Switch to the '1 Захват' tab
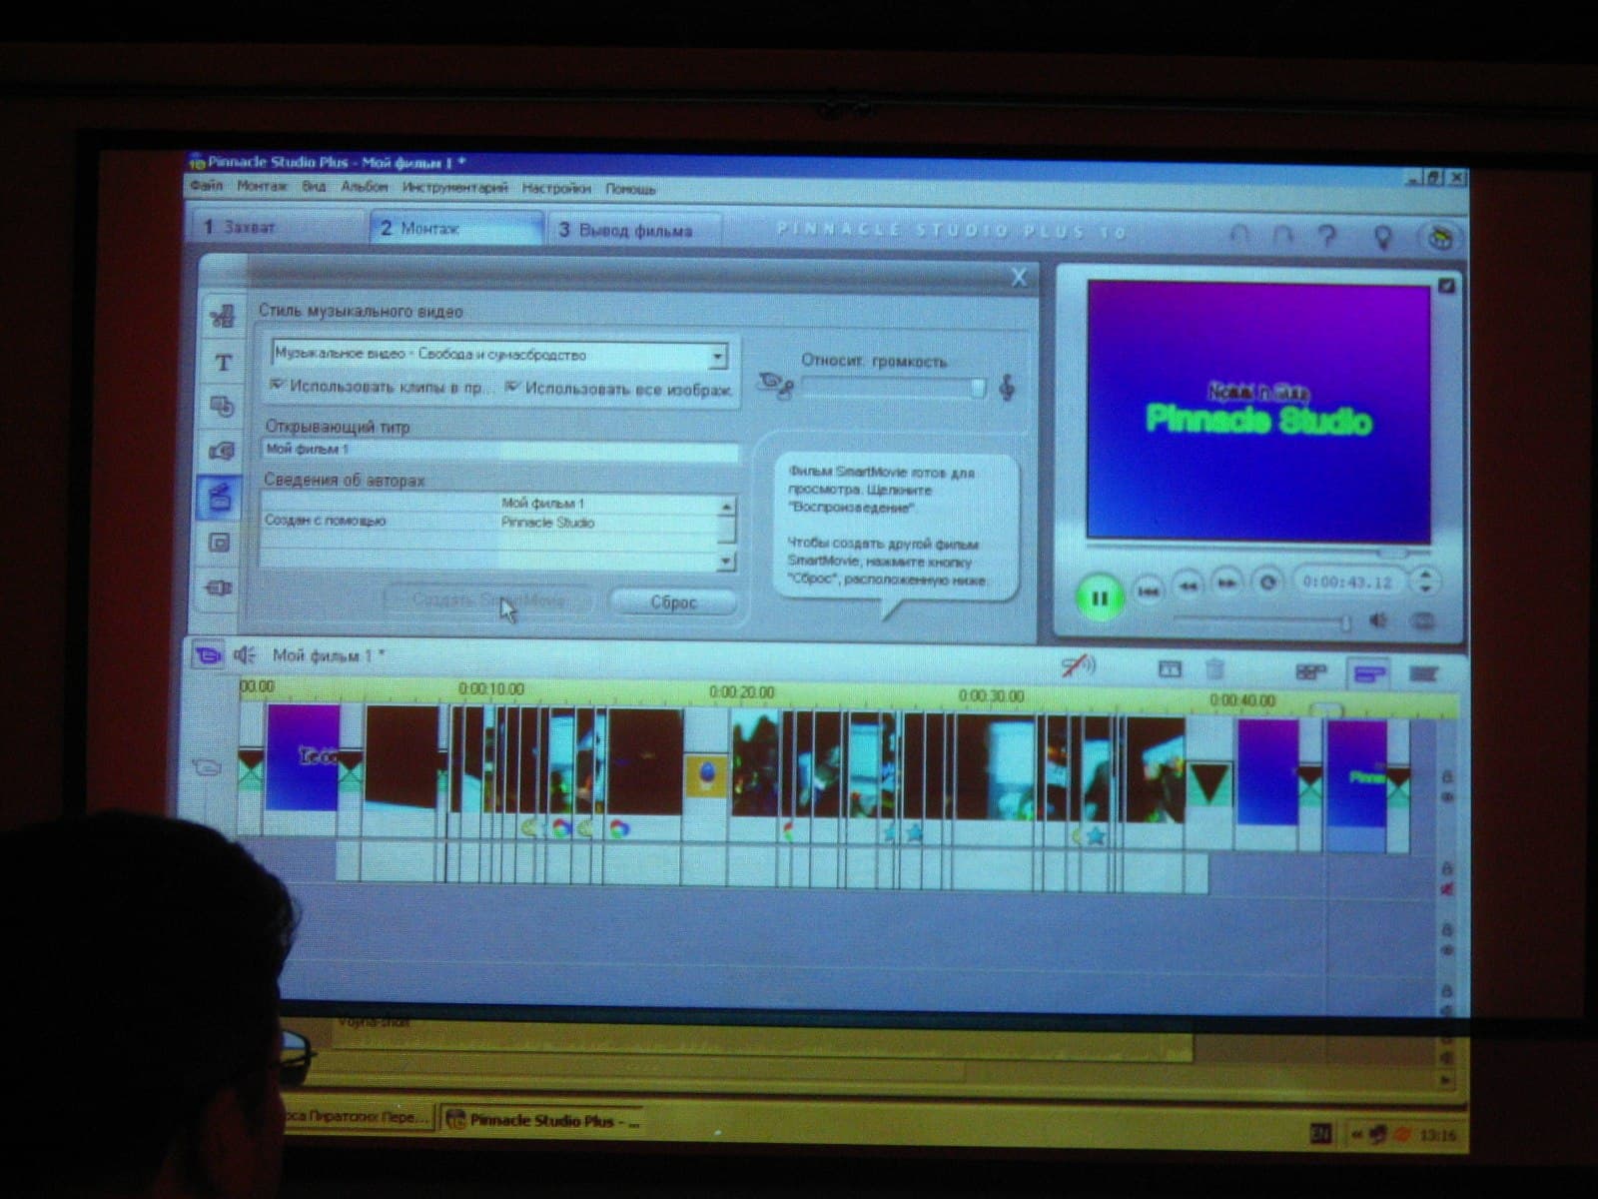 pos(278,227)
